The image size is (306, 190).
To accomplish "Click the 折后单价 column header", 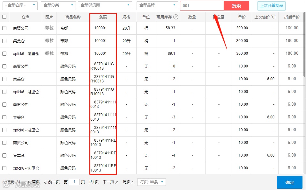I will (292, 17).
